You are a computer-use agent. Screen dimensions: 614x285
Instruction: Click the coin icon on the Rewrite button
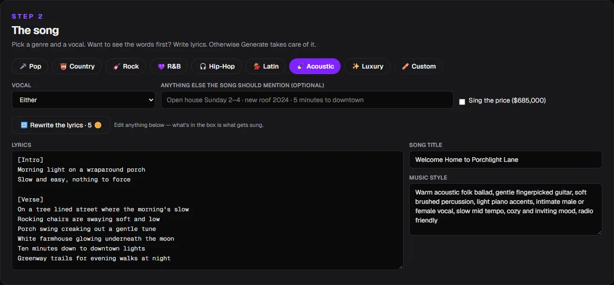point(98,125)
